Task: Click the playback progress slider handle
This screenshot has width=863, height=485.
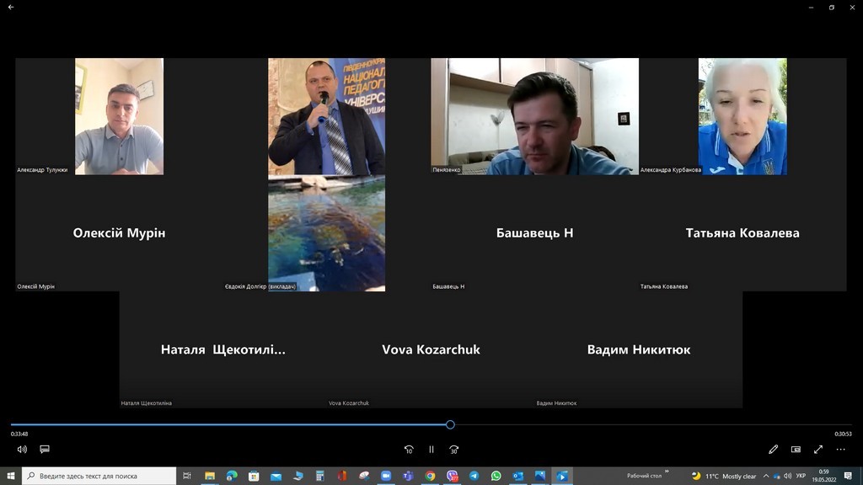Action: tap(450, 424)
